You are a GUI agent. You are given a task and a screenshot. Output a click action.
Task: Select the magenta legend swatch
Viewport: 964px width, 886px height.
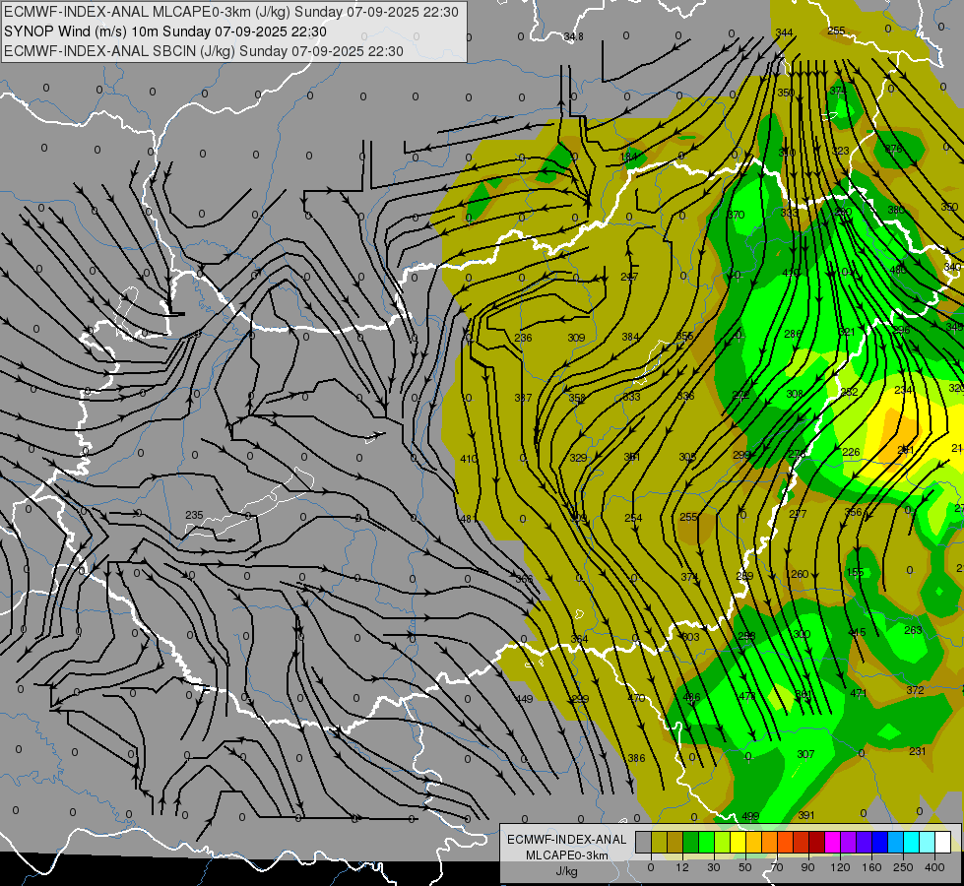tap(832, 842)
